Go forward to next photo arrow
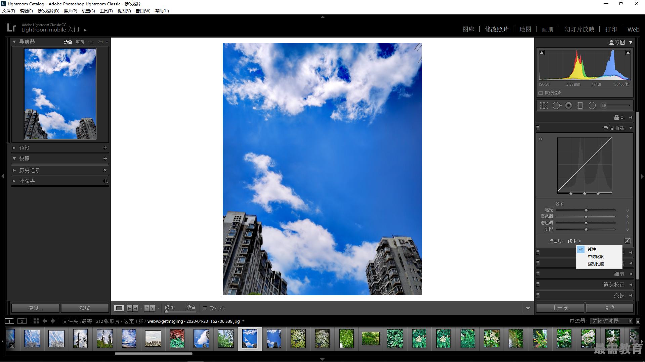Screen dimensions: 645x362 tap(53, 321)
